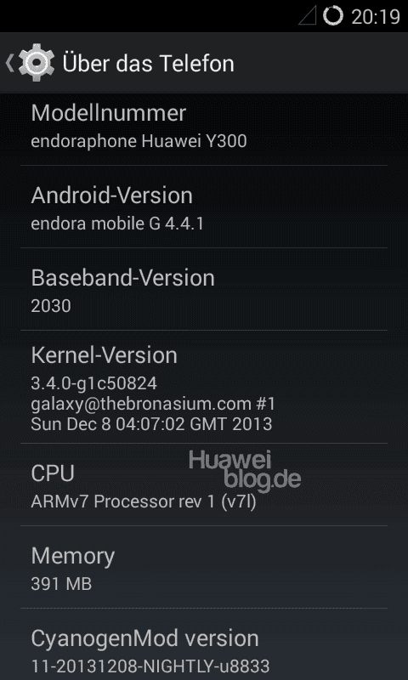This screenshot has height=680, width=408.
Task: Tap the back chevron beside the gear
Action: [9, 63]
